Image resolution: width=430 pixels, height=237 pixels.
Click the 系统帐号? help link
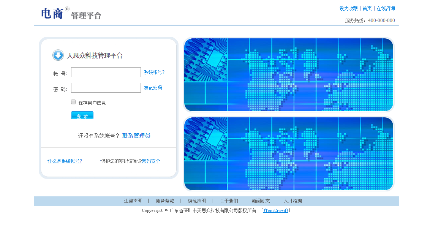click(x=154, y=72)
